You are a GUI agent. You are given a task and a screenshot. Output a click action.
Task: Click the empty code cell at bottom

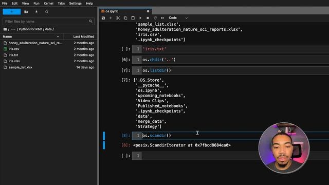pyautogui.click(x=230, y=156)
